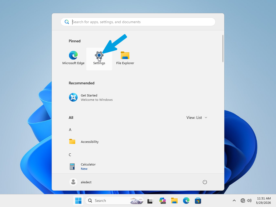The width and height of the screenshot is (276, 207).
Task: Expand the View: List dropdown
Action: click(x=197, y=118)
